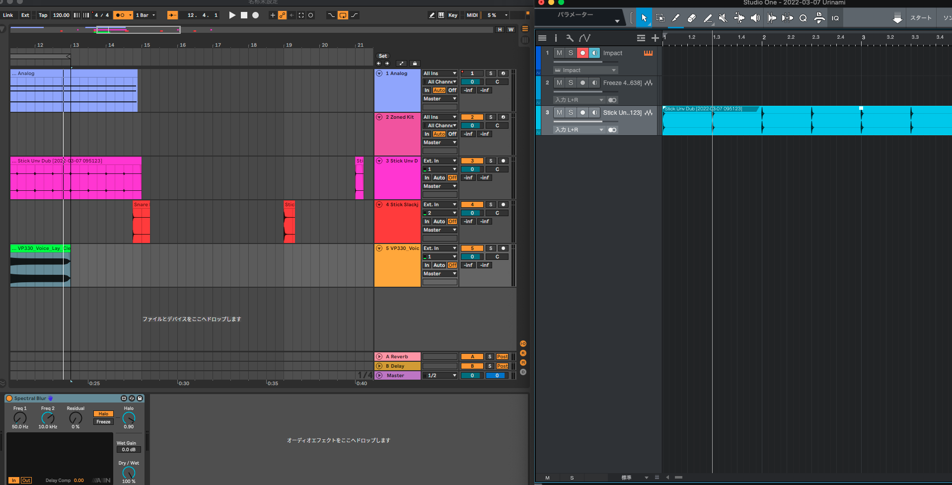The image size is (952, 485).
Task: Click the lock icon below Set button
Action: [415, 64]
